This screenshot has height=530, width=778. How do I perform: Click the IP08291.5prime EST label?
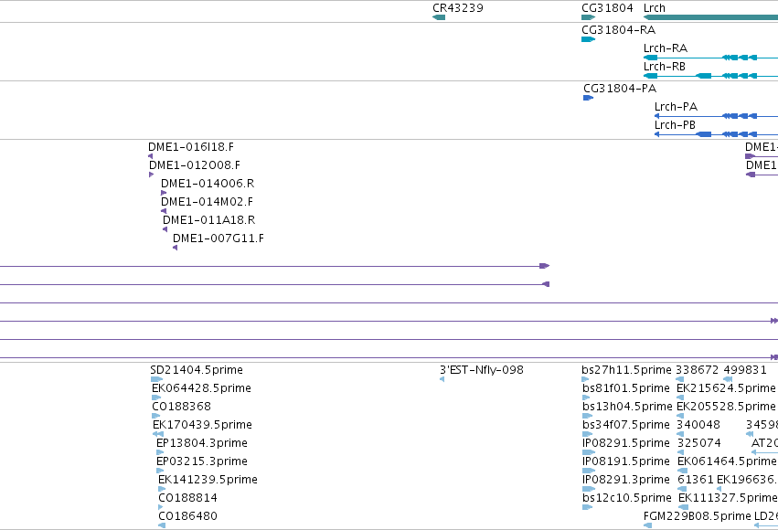(626, 443)
